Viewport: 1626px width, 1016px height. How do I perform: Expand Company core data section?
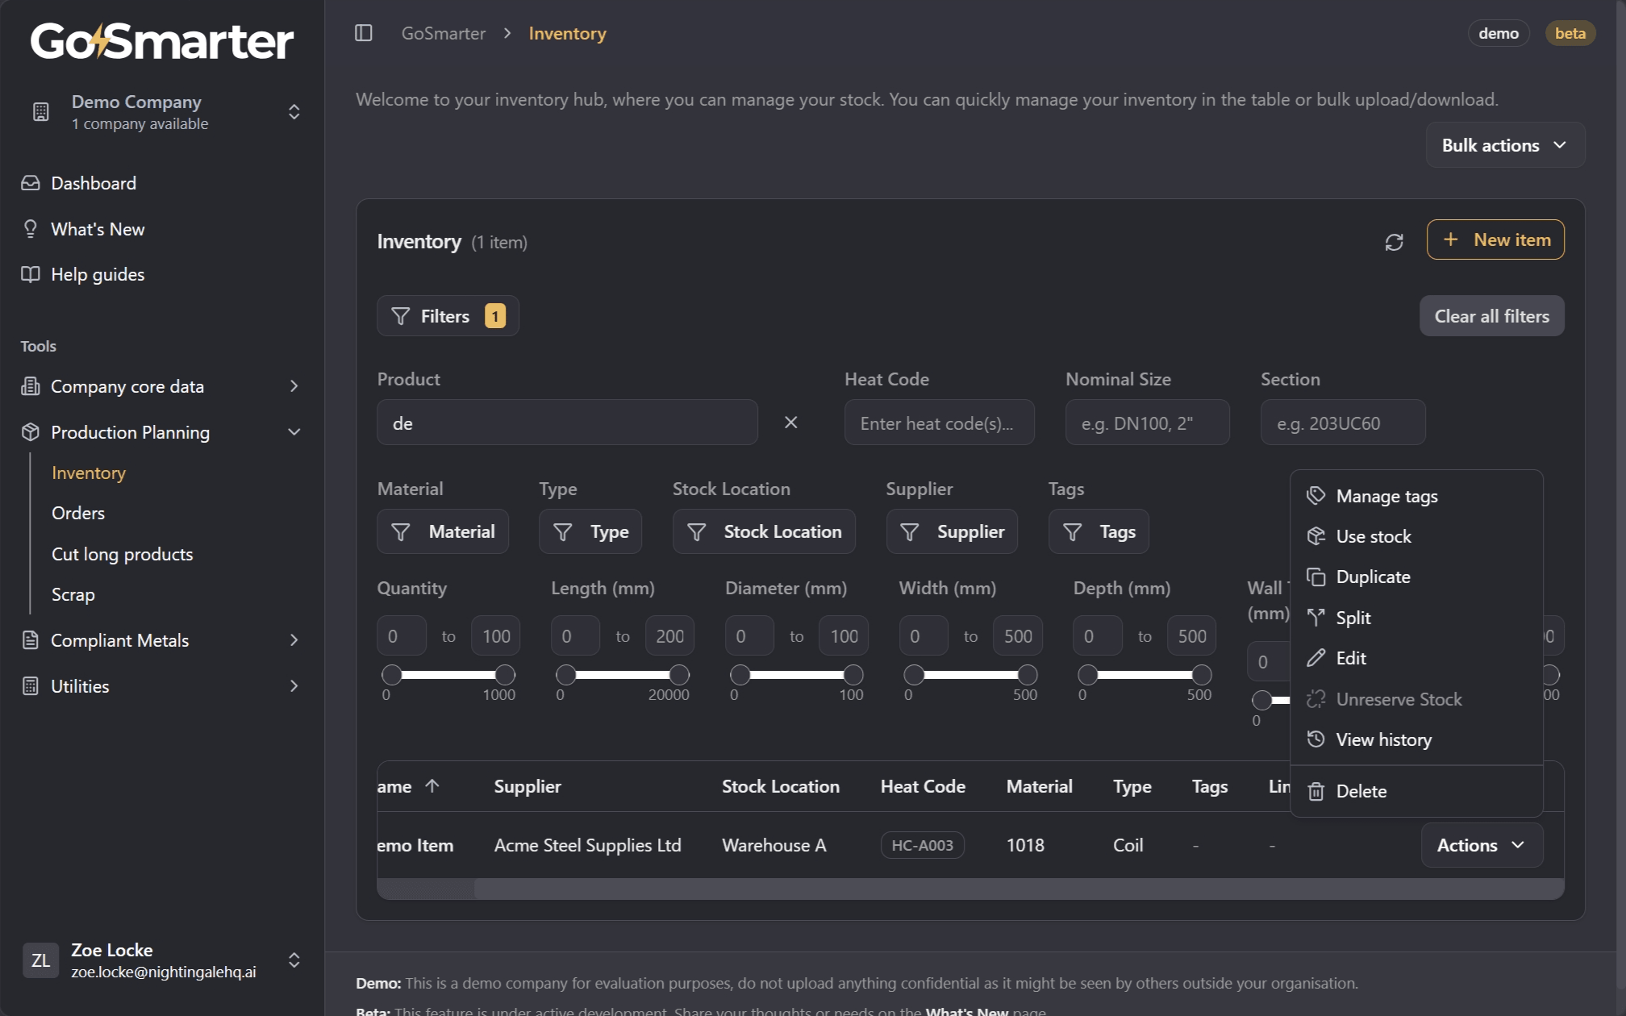pyautogui.click(x=294, y=386)
